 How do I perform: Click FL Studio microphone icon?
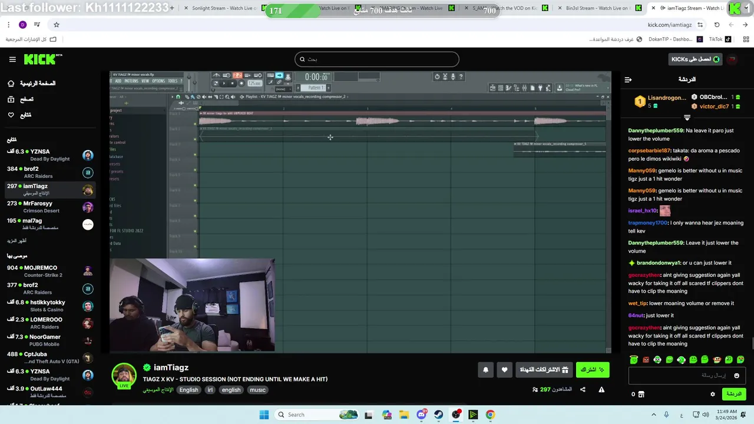click(x=452, y=77)
